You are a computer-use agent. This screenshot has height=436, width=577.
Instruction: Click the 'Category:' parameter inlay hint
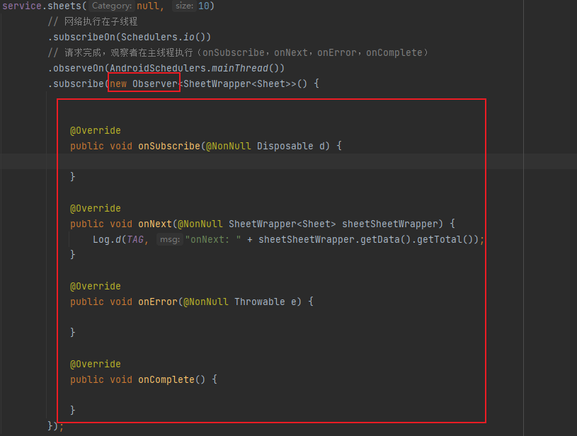(x=111, y=6)
